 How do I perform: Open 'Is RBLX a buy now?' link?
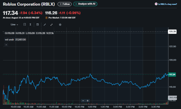click(167, 4)
